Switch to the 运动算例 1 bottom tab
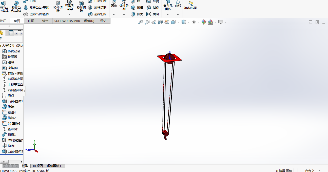 point(55,166)
